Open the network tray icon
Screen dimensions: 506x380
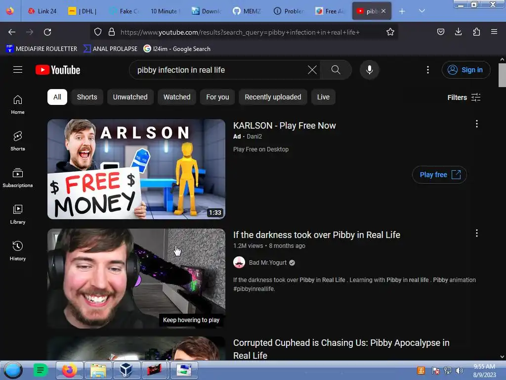448,371
